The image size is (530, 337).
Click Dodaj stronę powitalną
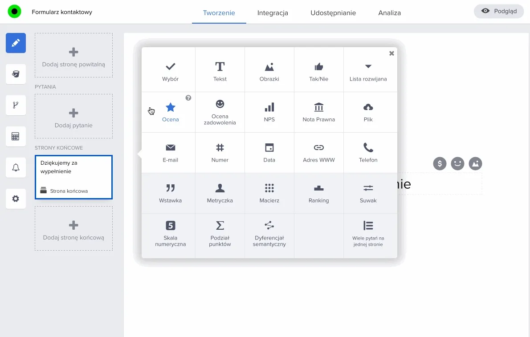[x=73, y=55]
